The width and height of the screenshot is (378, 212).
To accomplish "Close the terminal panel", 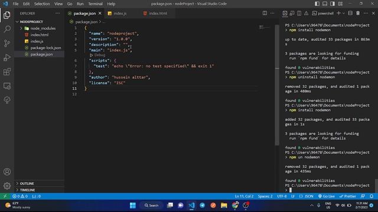I will pyautogui.click(x=373, y=13).
